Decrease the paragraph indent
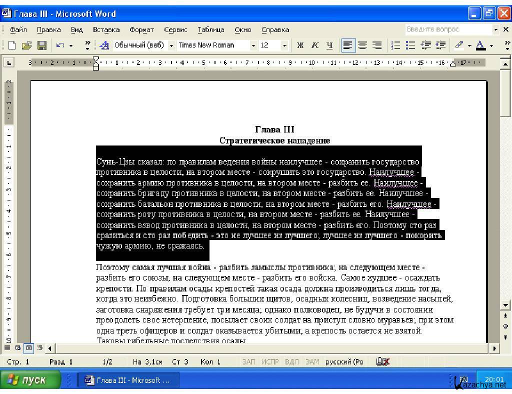The height and width of the screenshot is (394, 512). tap(425, 45)
